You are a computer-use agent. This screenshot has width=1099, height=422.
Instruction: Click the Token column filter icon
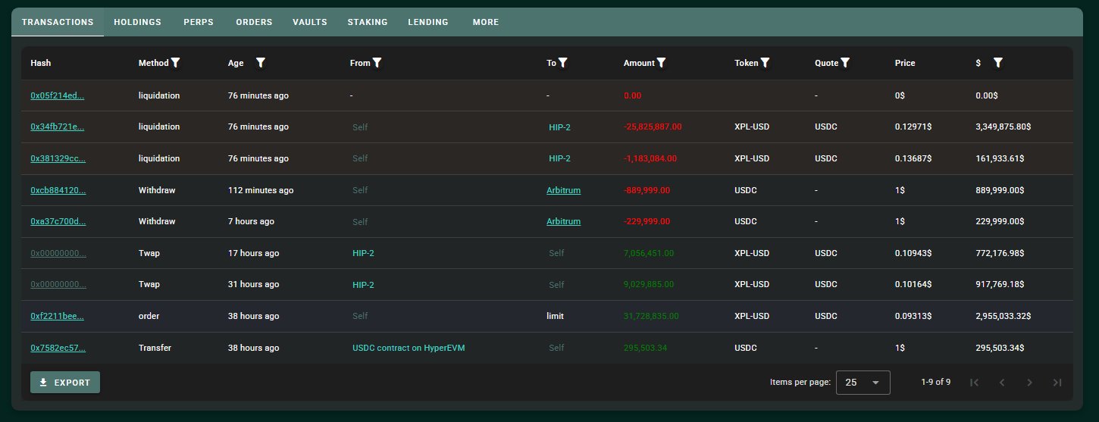(x=766, y=63)
